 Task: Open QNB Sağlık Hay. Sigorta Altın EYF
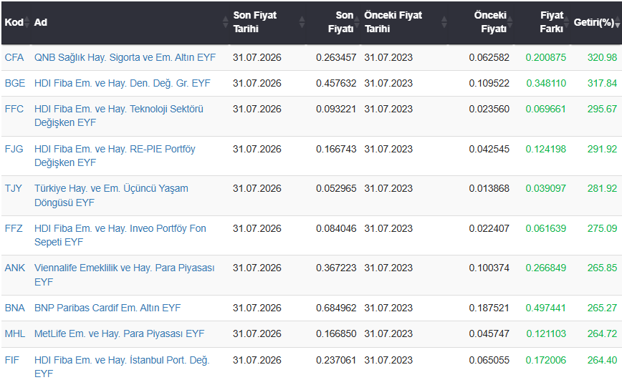click(125, 57)
